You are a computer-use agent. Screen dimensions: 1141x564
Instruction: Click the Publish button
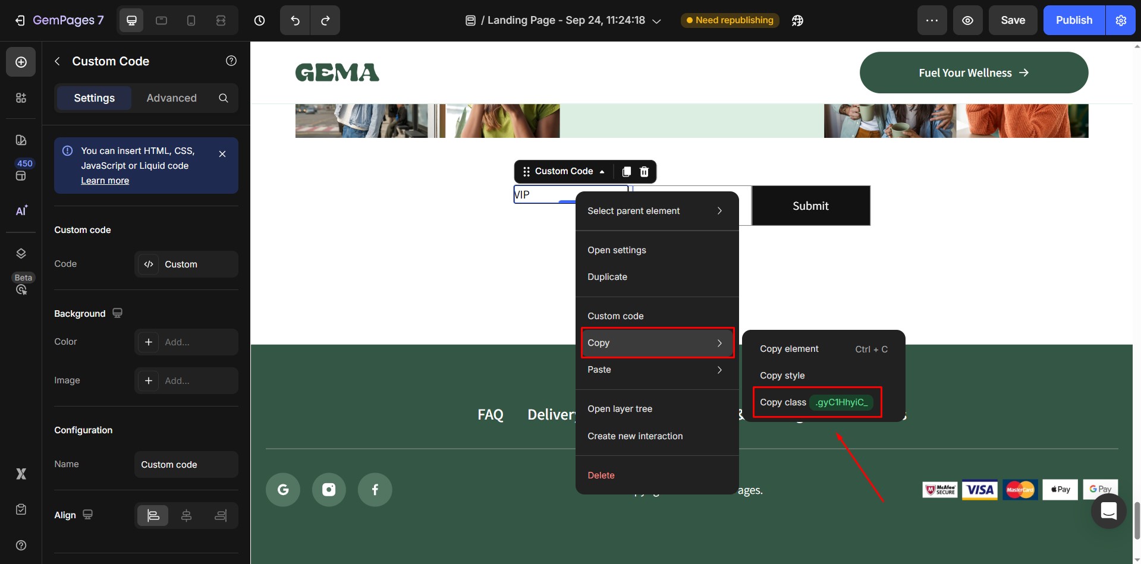1073,20
